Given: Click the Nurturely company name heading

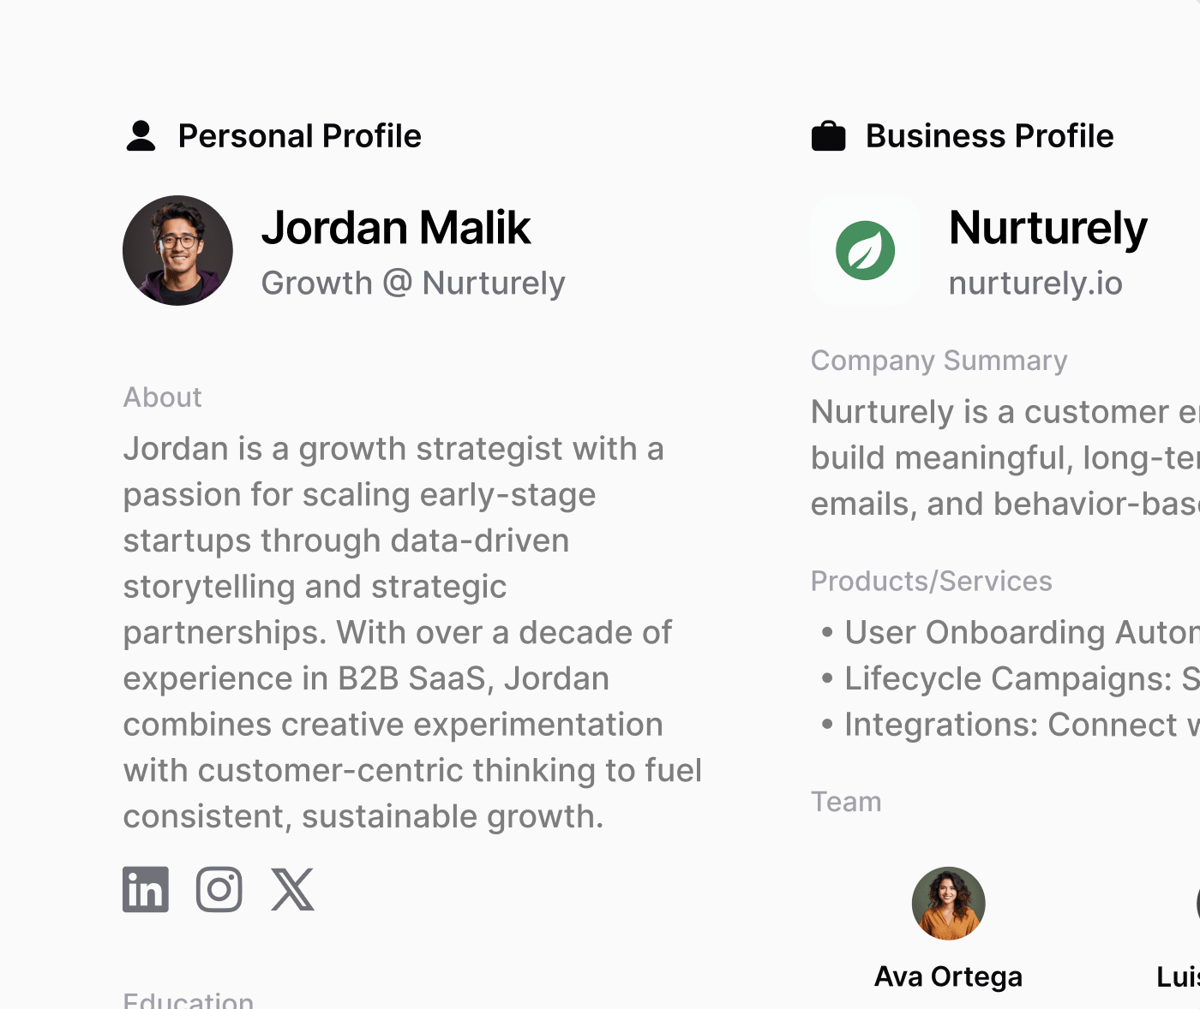Looking at the screenshot, I should pyautogui.click(x=1047, y=228).
